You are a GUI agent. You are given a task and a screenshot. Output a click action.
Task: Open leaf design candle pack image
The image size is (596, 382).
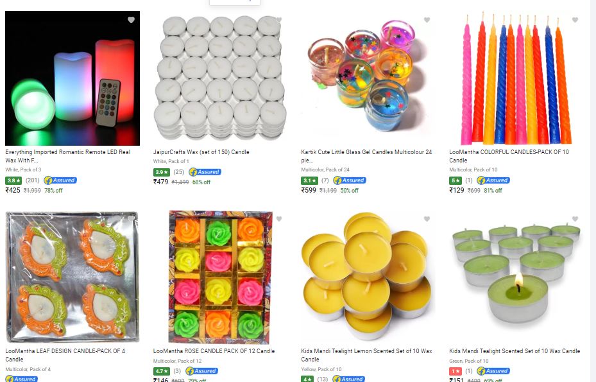[72, 277]
